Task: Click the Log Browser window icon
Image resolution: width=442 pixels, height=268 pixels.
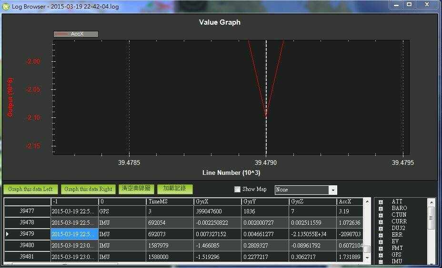Action: [6, 6]
